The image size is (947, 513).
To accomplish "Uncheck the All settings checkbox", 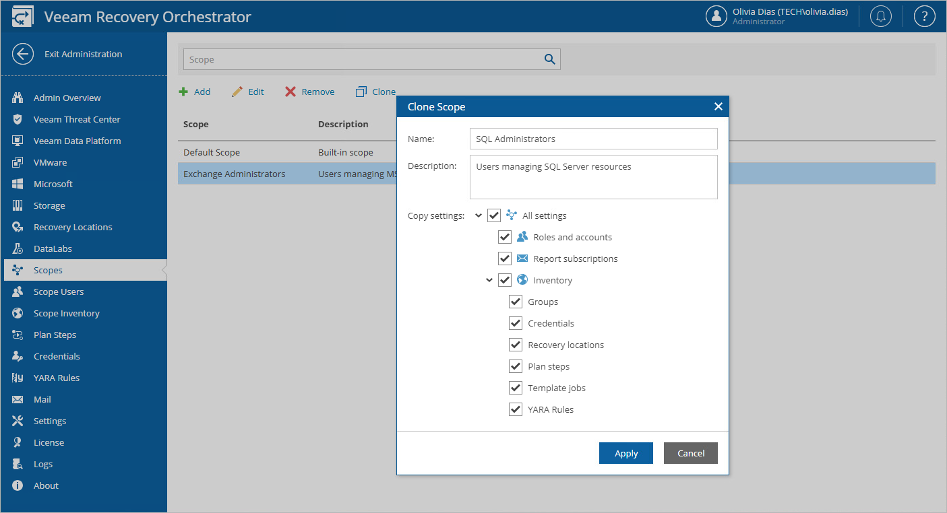I will 494,215.
